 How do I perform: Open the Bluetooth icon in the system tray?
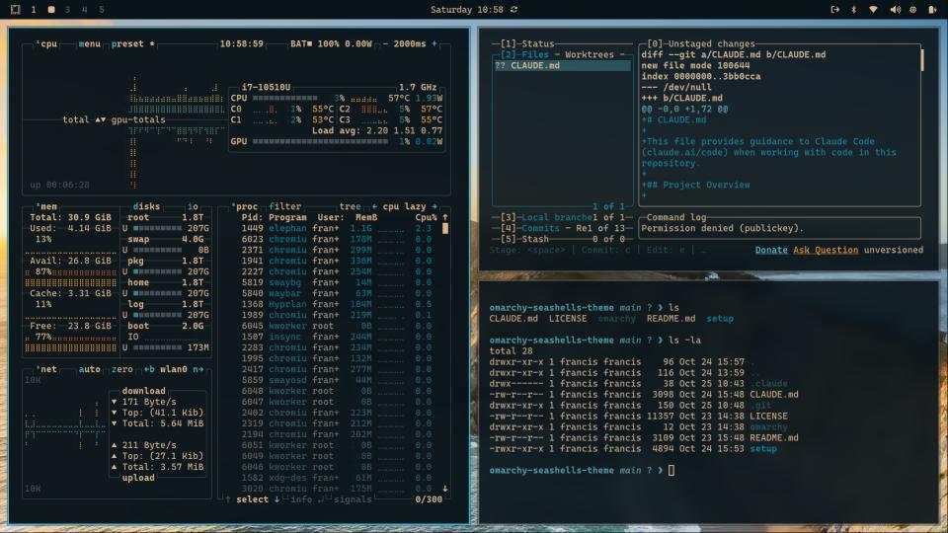(x=854, y=10)
